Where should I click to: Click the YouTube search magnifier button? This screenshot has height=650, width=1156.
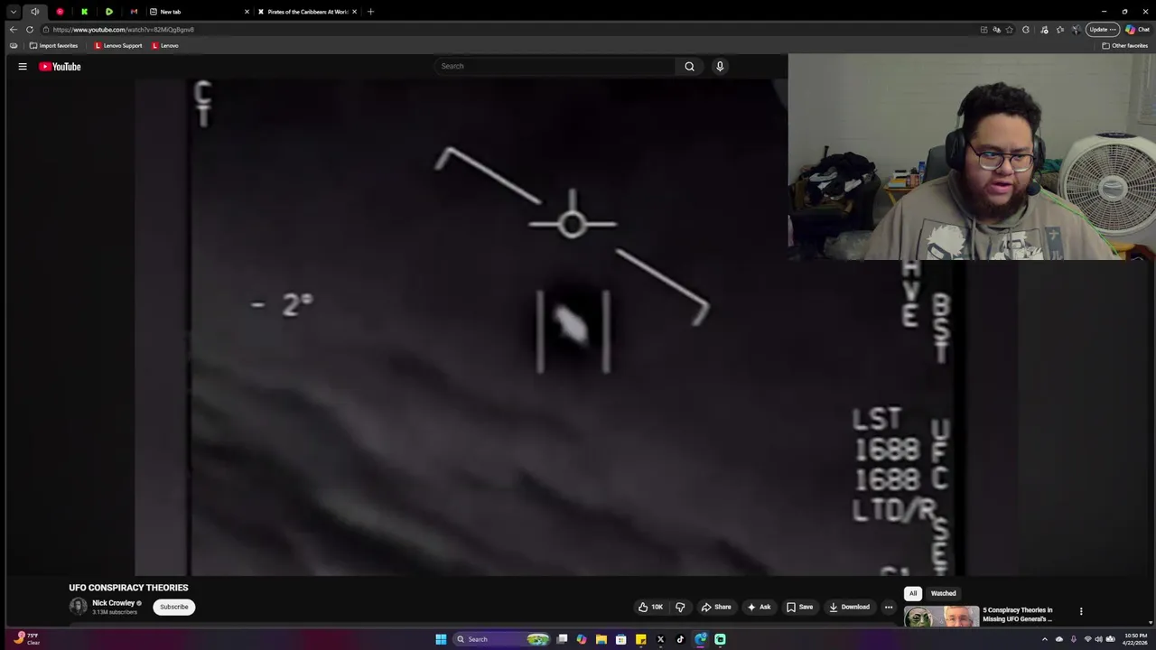689,66
